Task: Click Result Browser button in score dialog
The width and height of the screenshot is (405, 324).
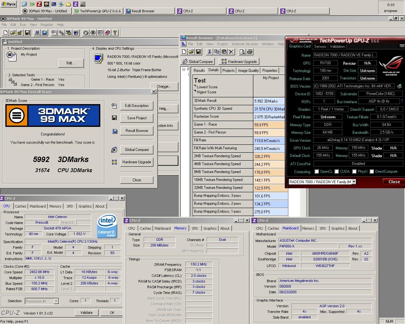Action: (x=137, y=131)
